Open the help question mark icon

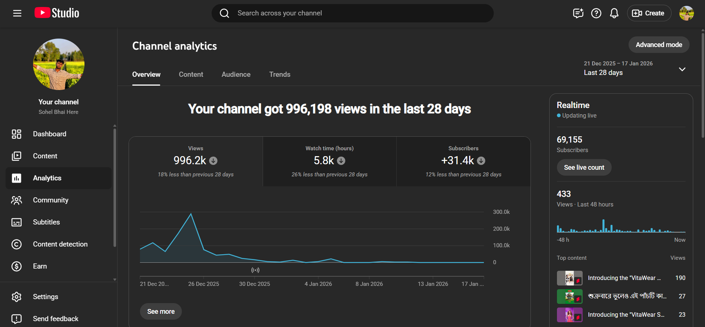click(596, 13)
